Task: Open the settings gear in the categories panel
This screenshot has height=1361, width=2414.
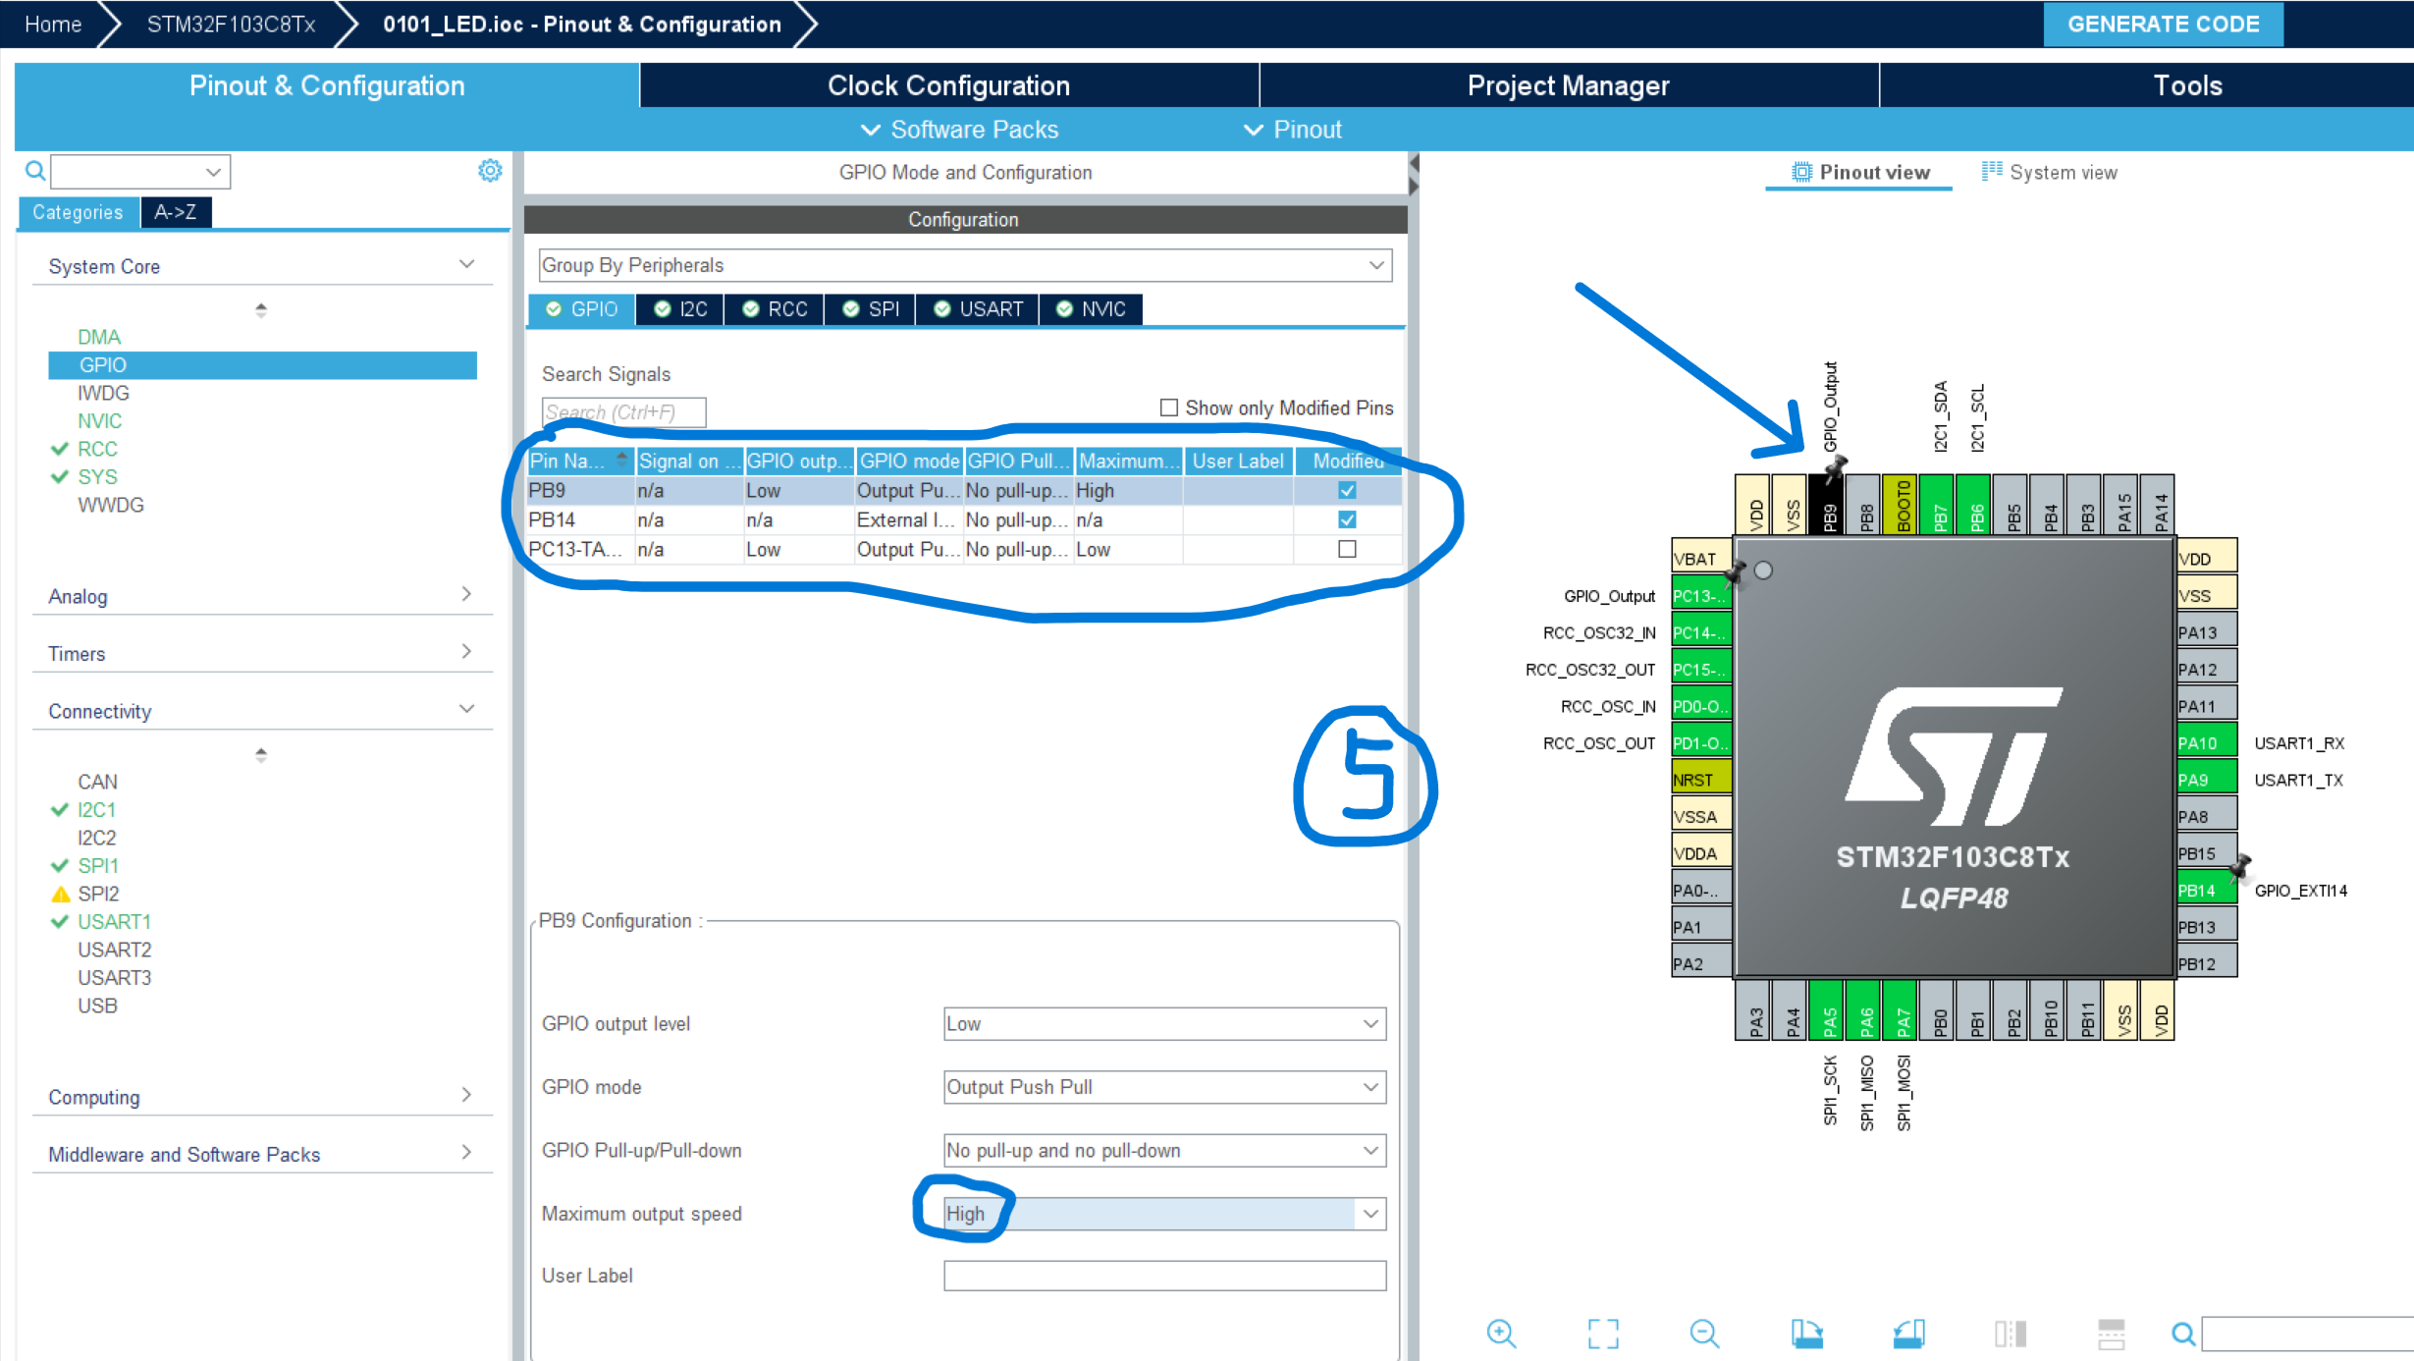Action: [490, 171]
